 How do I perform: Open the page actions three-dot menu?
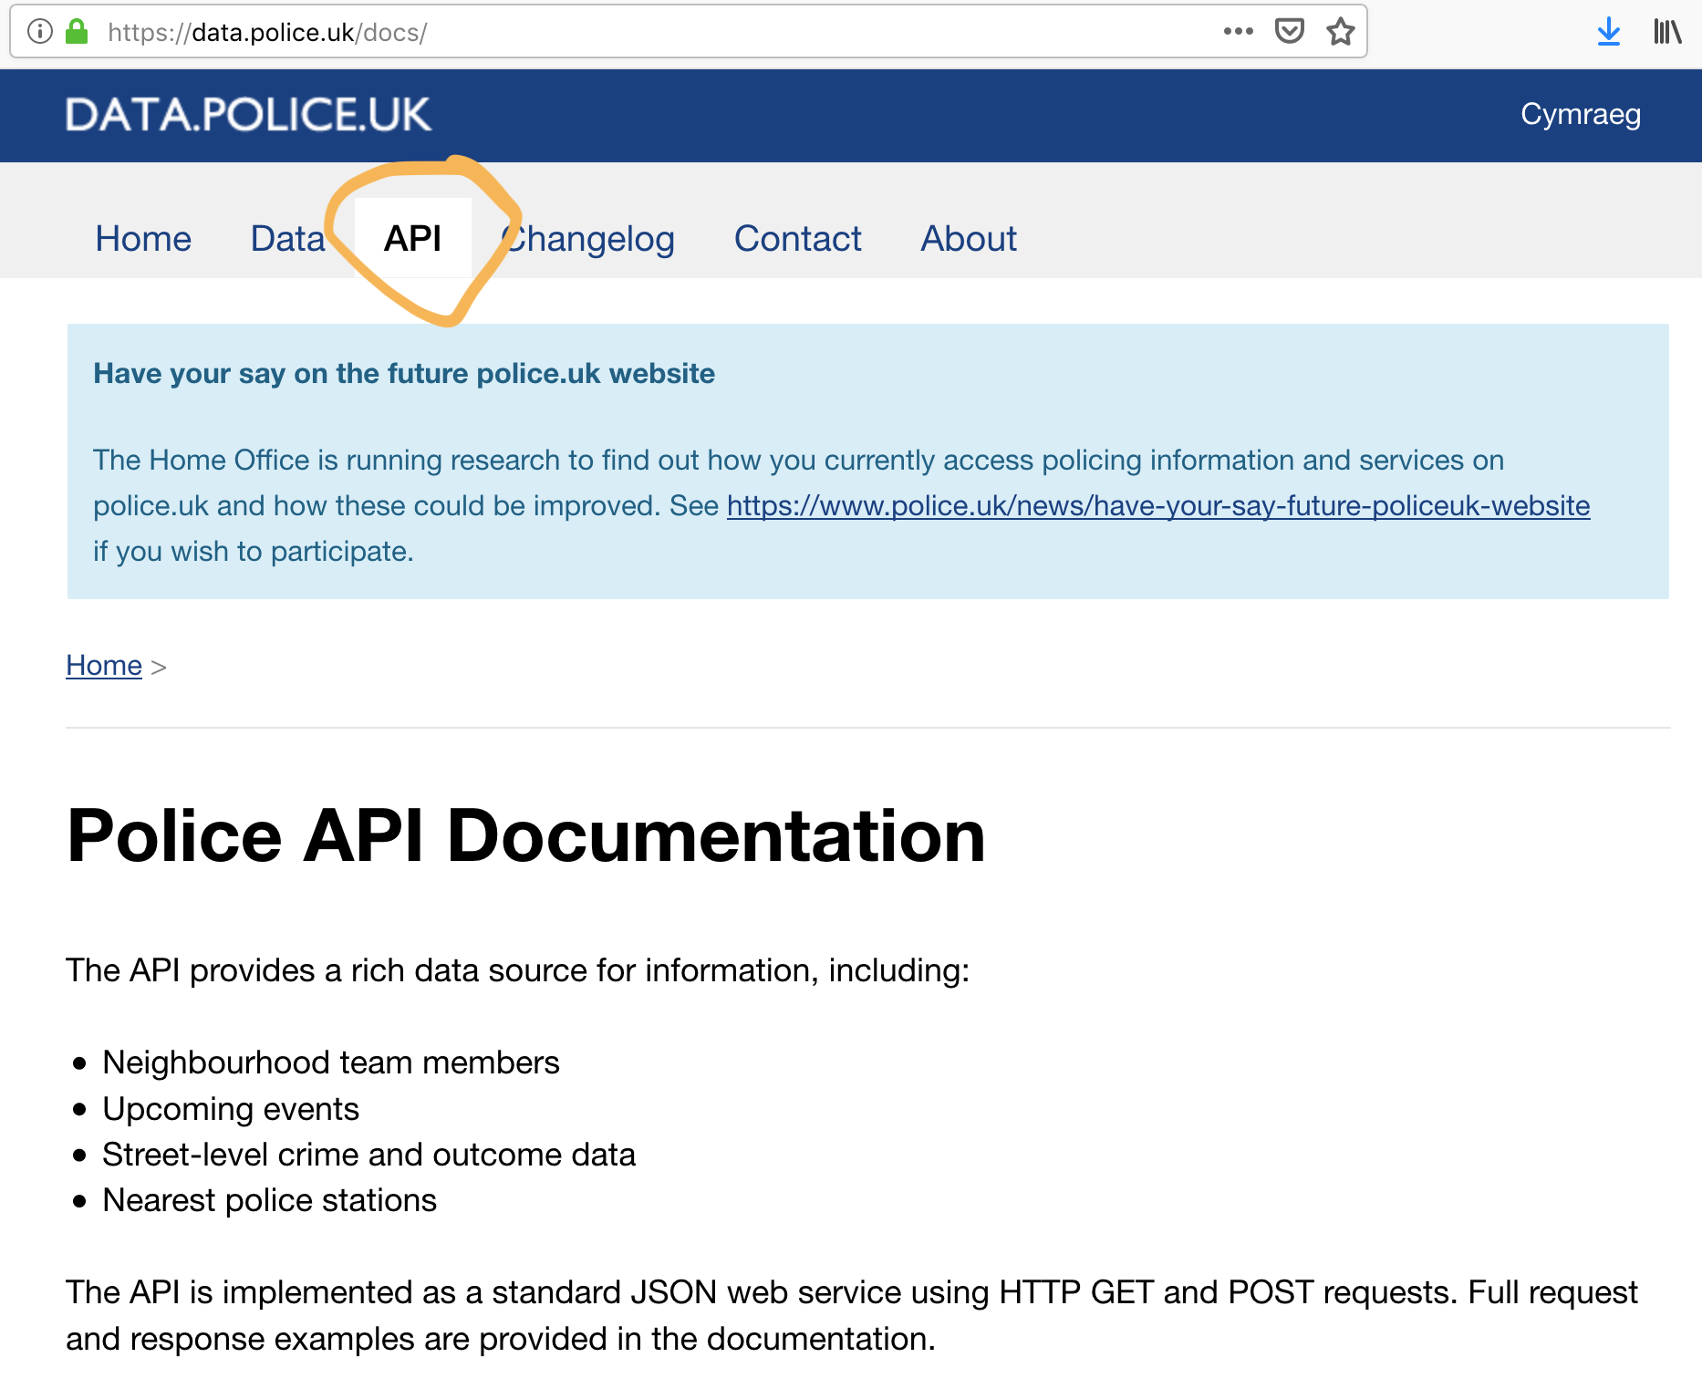[x=1238, y=32]
